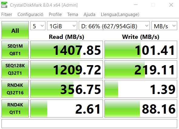Close the CrystalDiskMark window
This screenshot has height=129, width=179.
point(171,5)
